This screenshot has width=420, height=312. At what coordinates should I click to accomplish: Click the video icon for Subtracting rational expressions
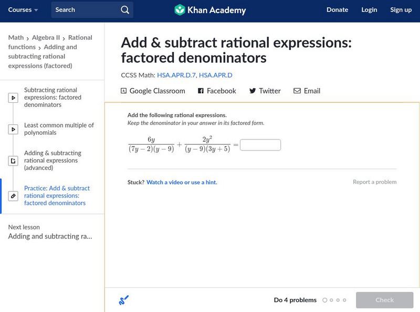pos(13,98)
